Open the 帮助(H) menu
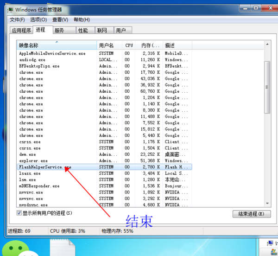 click(82, 19)
